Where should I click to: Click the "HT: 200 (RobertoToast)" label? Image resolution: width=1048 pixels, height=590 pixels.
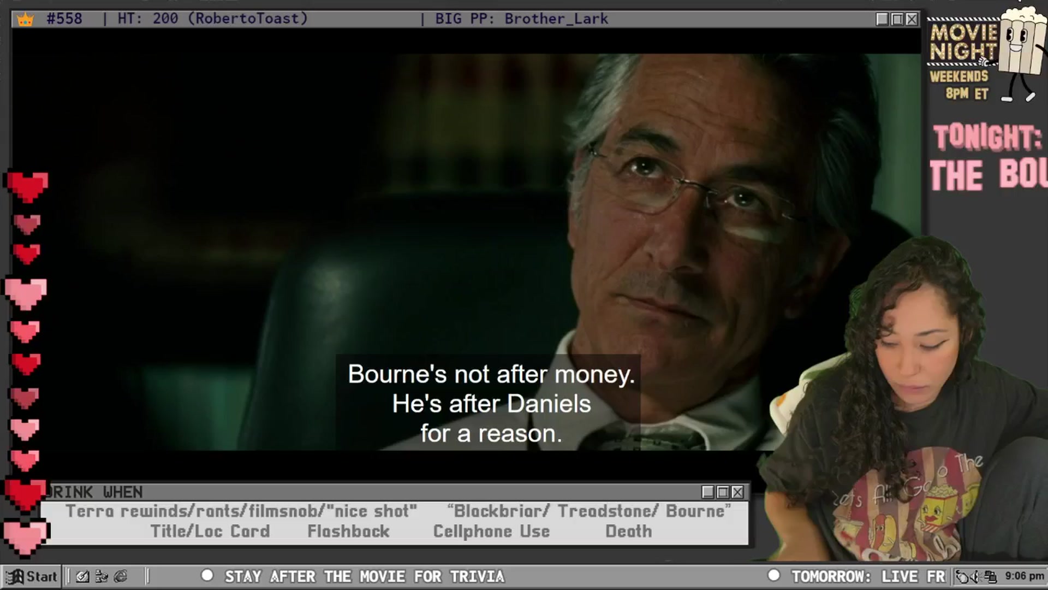213,19
